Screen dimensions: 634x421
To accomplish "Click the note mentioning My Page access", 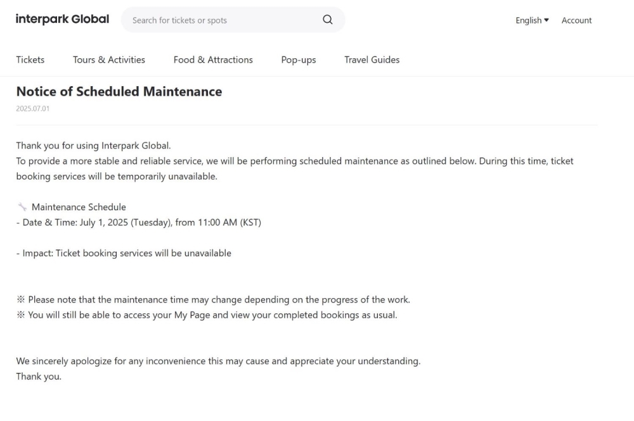I will pyautogui.click(x=207, y=315).
